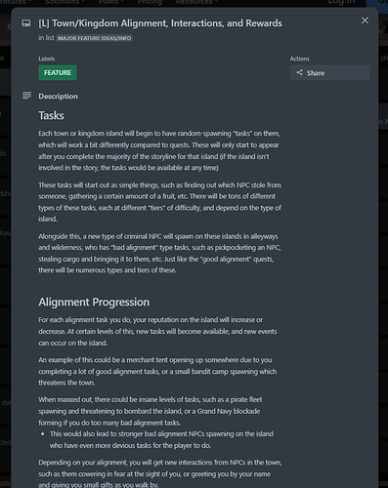Click the Town/Kingdom Alignment card title

pos(160,23)
